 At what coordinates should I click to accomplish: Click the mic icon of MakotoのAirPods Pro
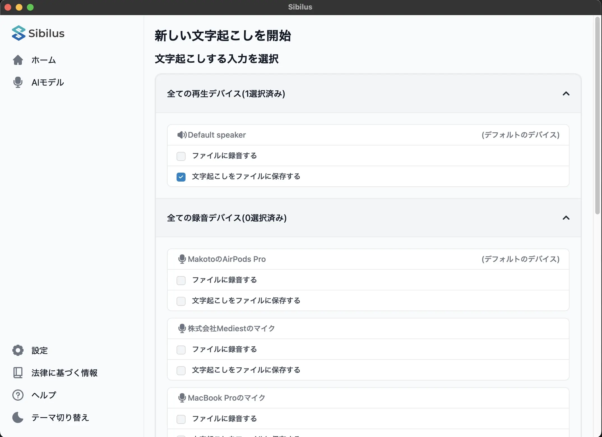point(182,259)
